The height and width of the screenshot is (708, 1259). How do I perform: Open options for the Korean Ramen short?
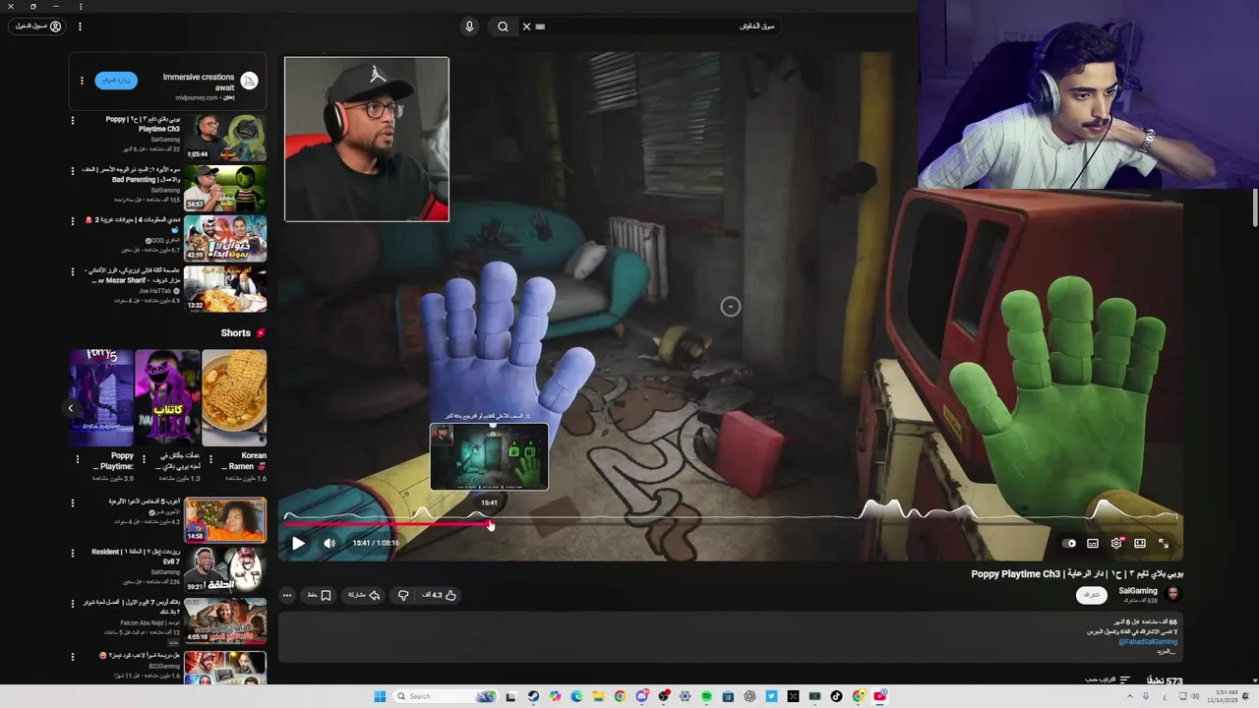pyautogui.click(x=211, y=458)
